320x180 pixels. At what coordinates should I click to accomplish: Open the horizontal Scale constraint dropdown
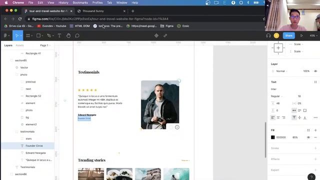pos(298,44)
